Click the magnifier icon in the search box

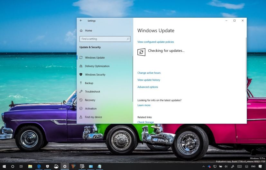(128, 39)
